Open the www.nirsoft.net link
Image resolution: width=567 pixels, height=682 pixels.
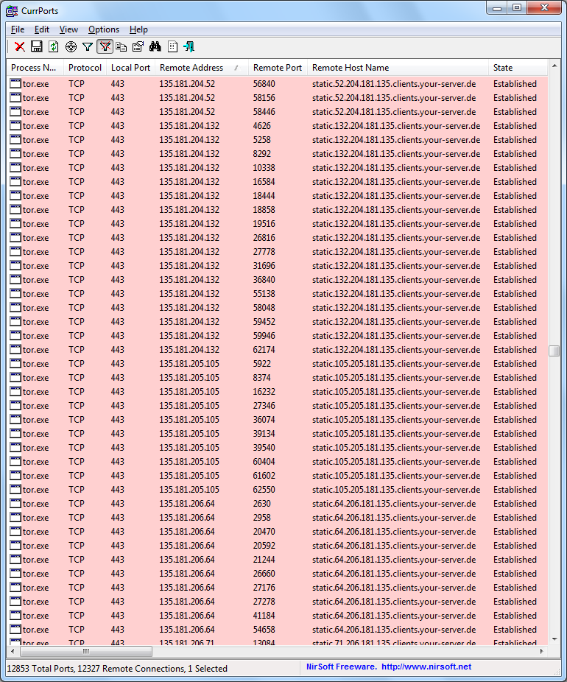pyautogui.click(x=426, y=667)
